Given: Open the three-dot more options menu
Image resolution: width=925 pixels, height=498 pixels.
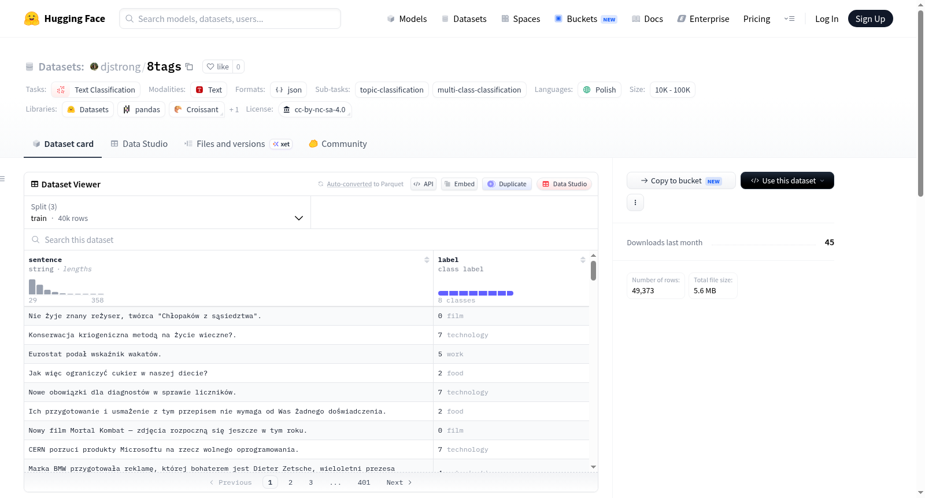Looking at the screenshot, I should tap(635, 202).
